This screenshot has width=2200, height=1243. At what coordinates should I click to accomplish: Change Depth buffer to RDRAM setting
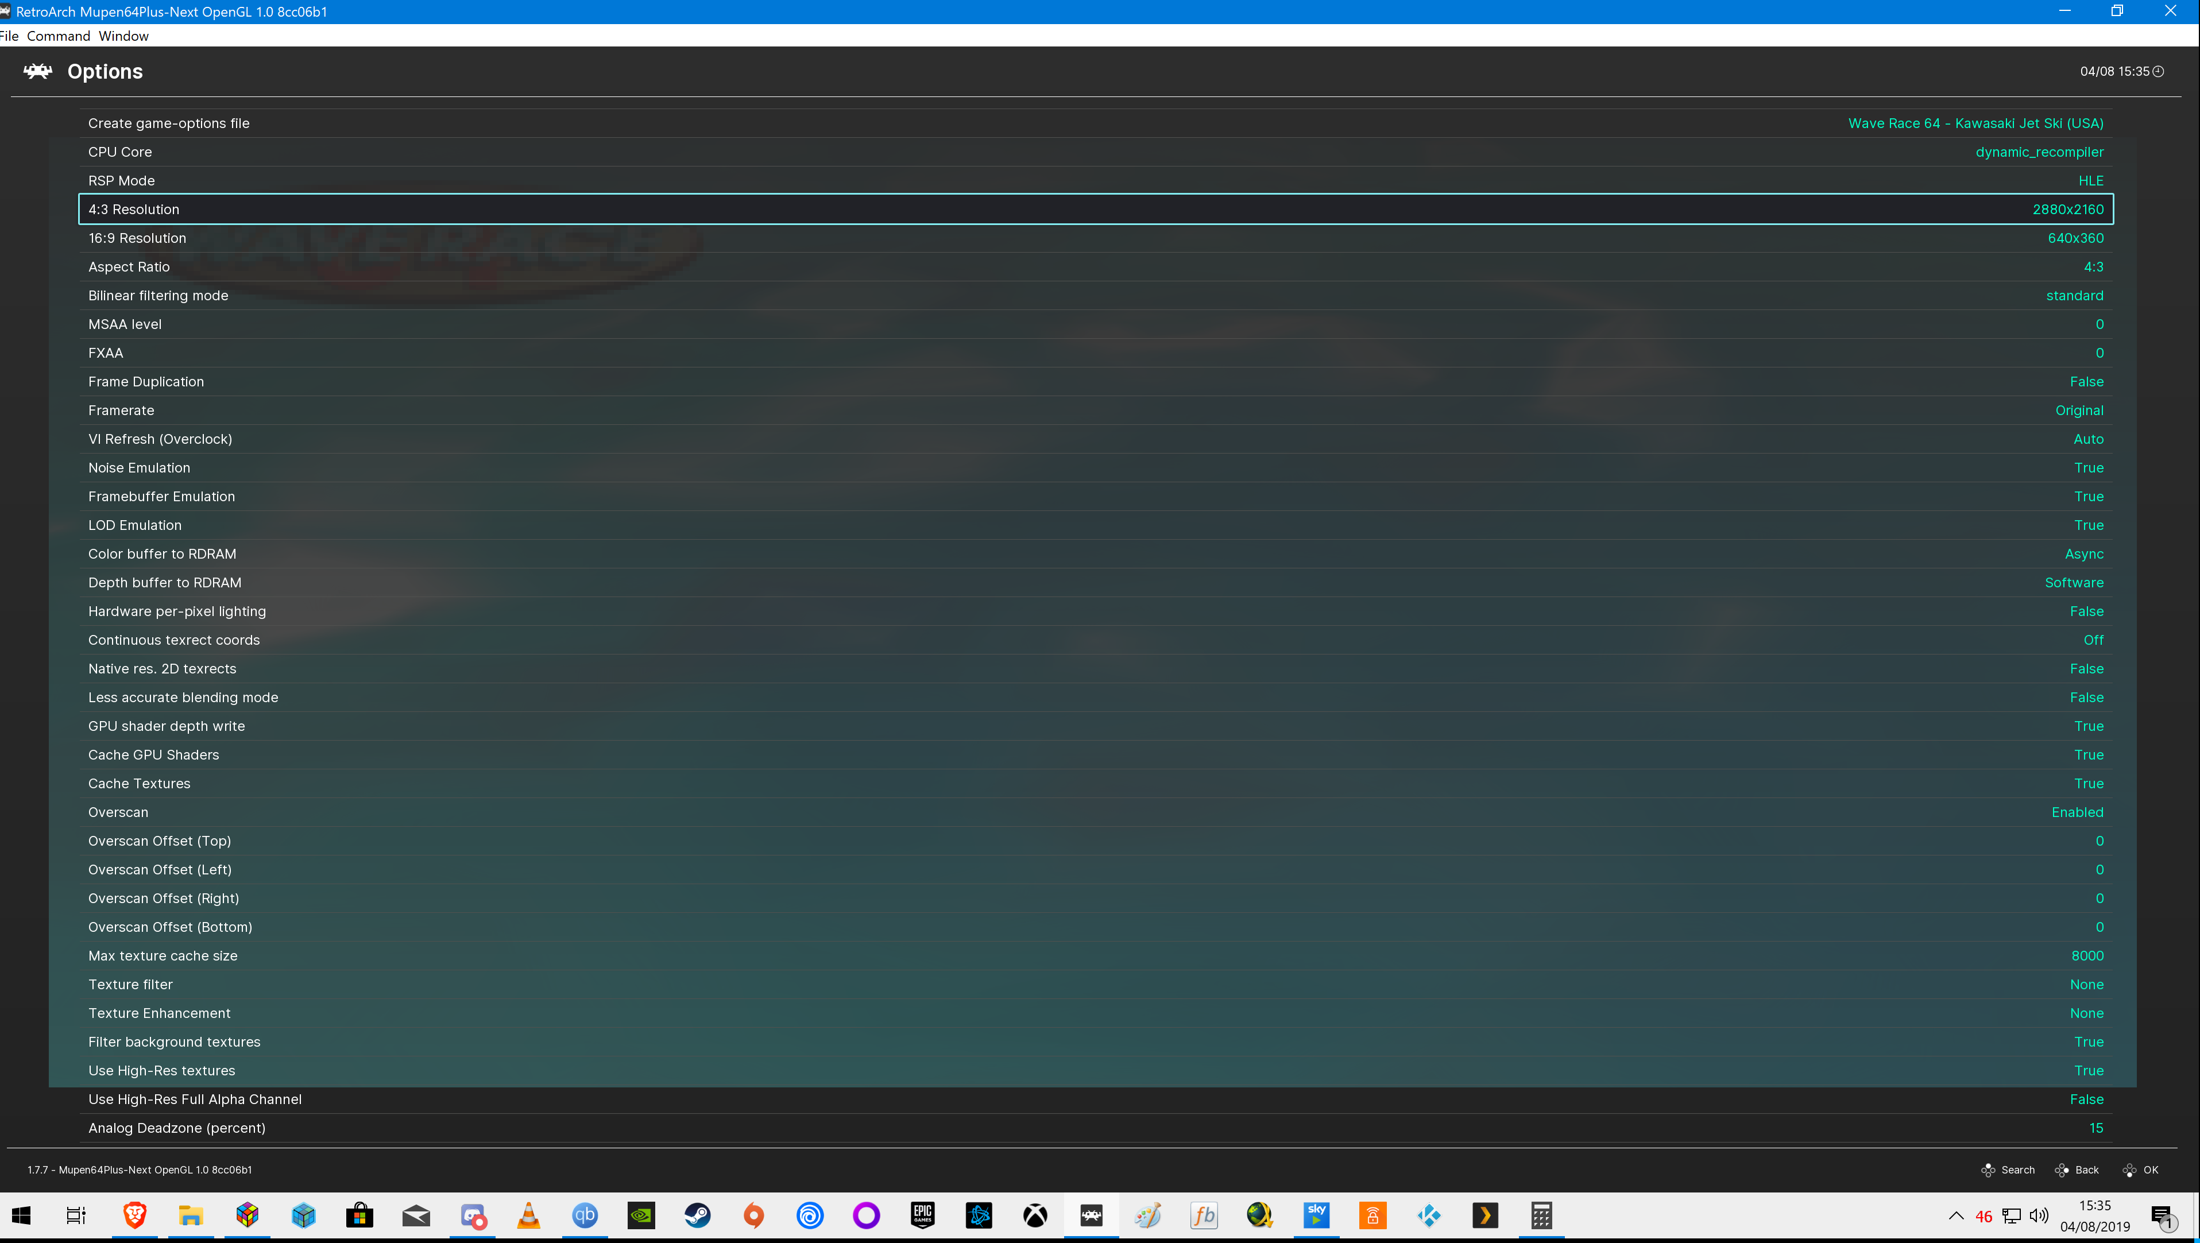pyautogui.click(x=1096, y=583)
